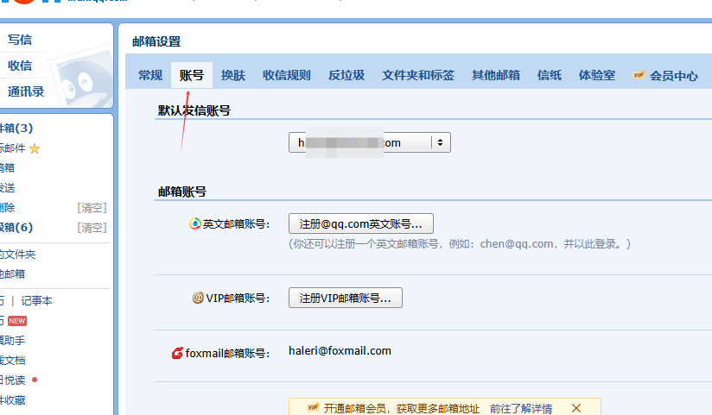712x415 pixels.
Task: Open the spam folder showing (6)
Action: (x=16, y=227)
